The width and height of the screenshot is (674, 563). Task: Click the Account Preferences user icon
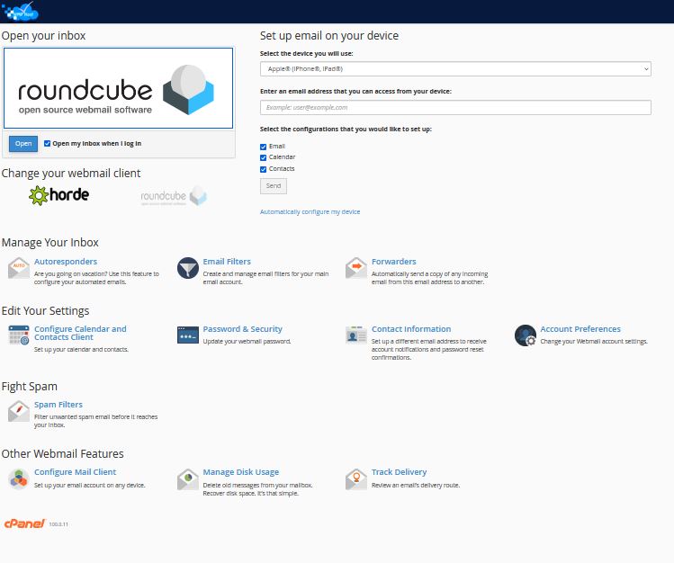pyautogui.click(x=526, y=335)
